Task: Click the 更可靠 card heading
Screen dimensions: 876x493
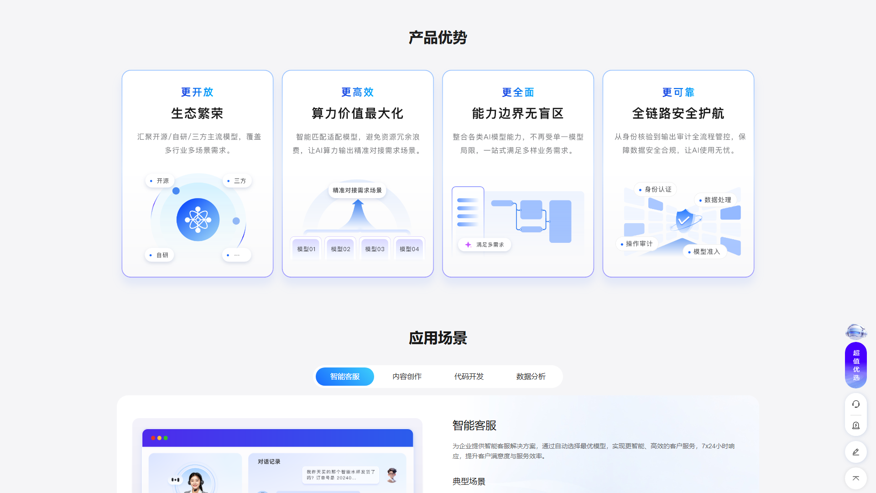Action: click(x=678, y=92)
